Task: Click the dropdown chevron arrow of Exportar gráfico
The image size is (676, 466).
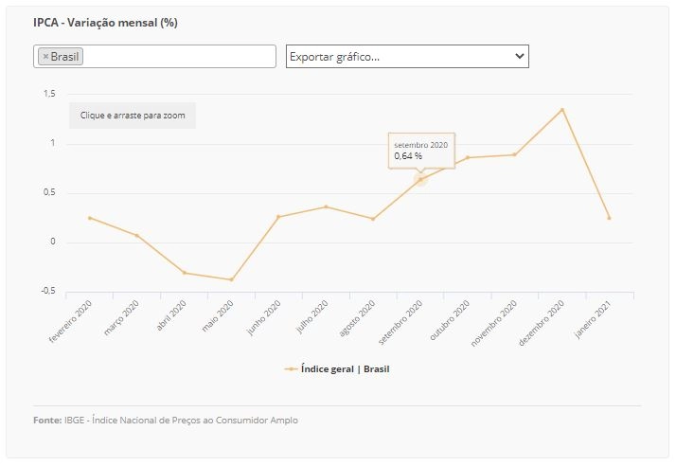Action: [x=520, y=56]
